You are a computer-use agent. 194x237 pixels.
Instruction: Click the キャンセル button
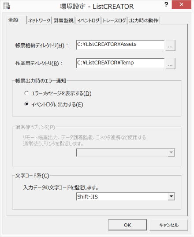click(169, 225)
